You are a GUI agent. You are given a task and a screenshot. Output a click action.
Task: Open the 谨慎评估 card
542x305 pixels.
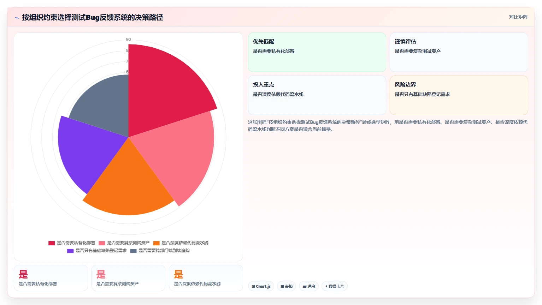pyautogui.click(x=459, y=52)
